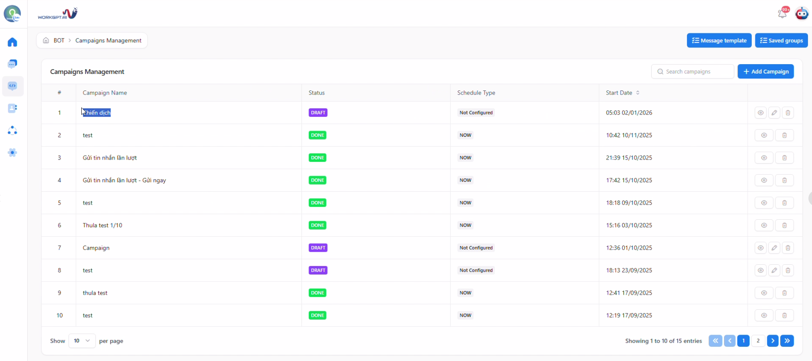
Task: Go to page 2 of campaigns
Action: coord(758,341)
